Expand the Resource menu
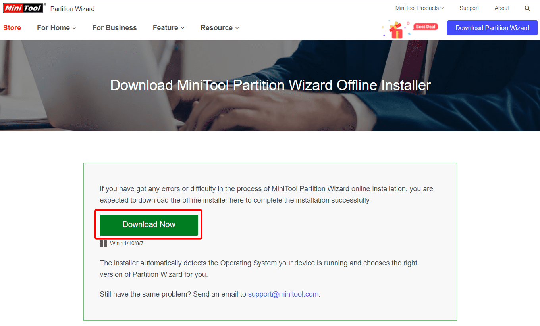This screenshot has width=540, height=326. [x=220, y=28]
